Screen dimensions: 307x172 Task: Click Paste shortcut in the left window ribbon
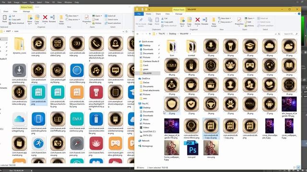click(x=16, y=23)
